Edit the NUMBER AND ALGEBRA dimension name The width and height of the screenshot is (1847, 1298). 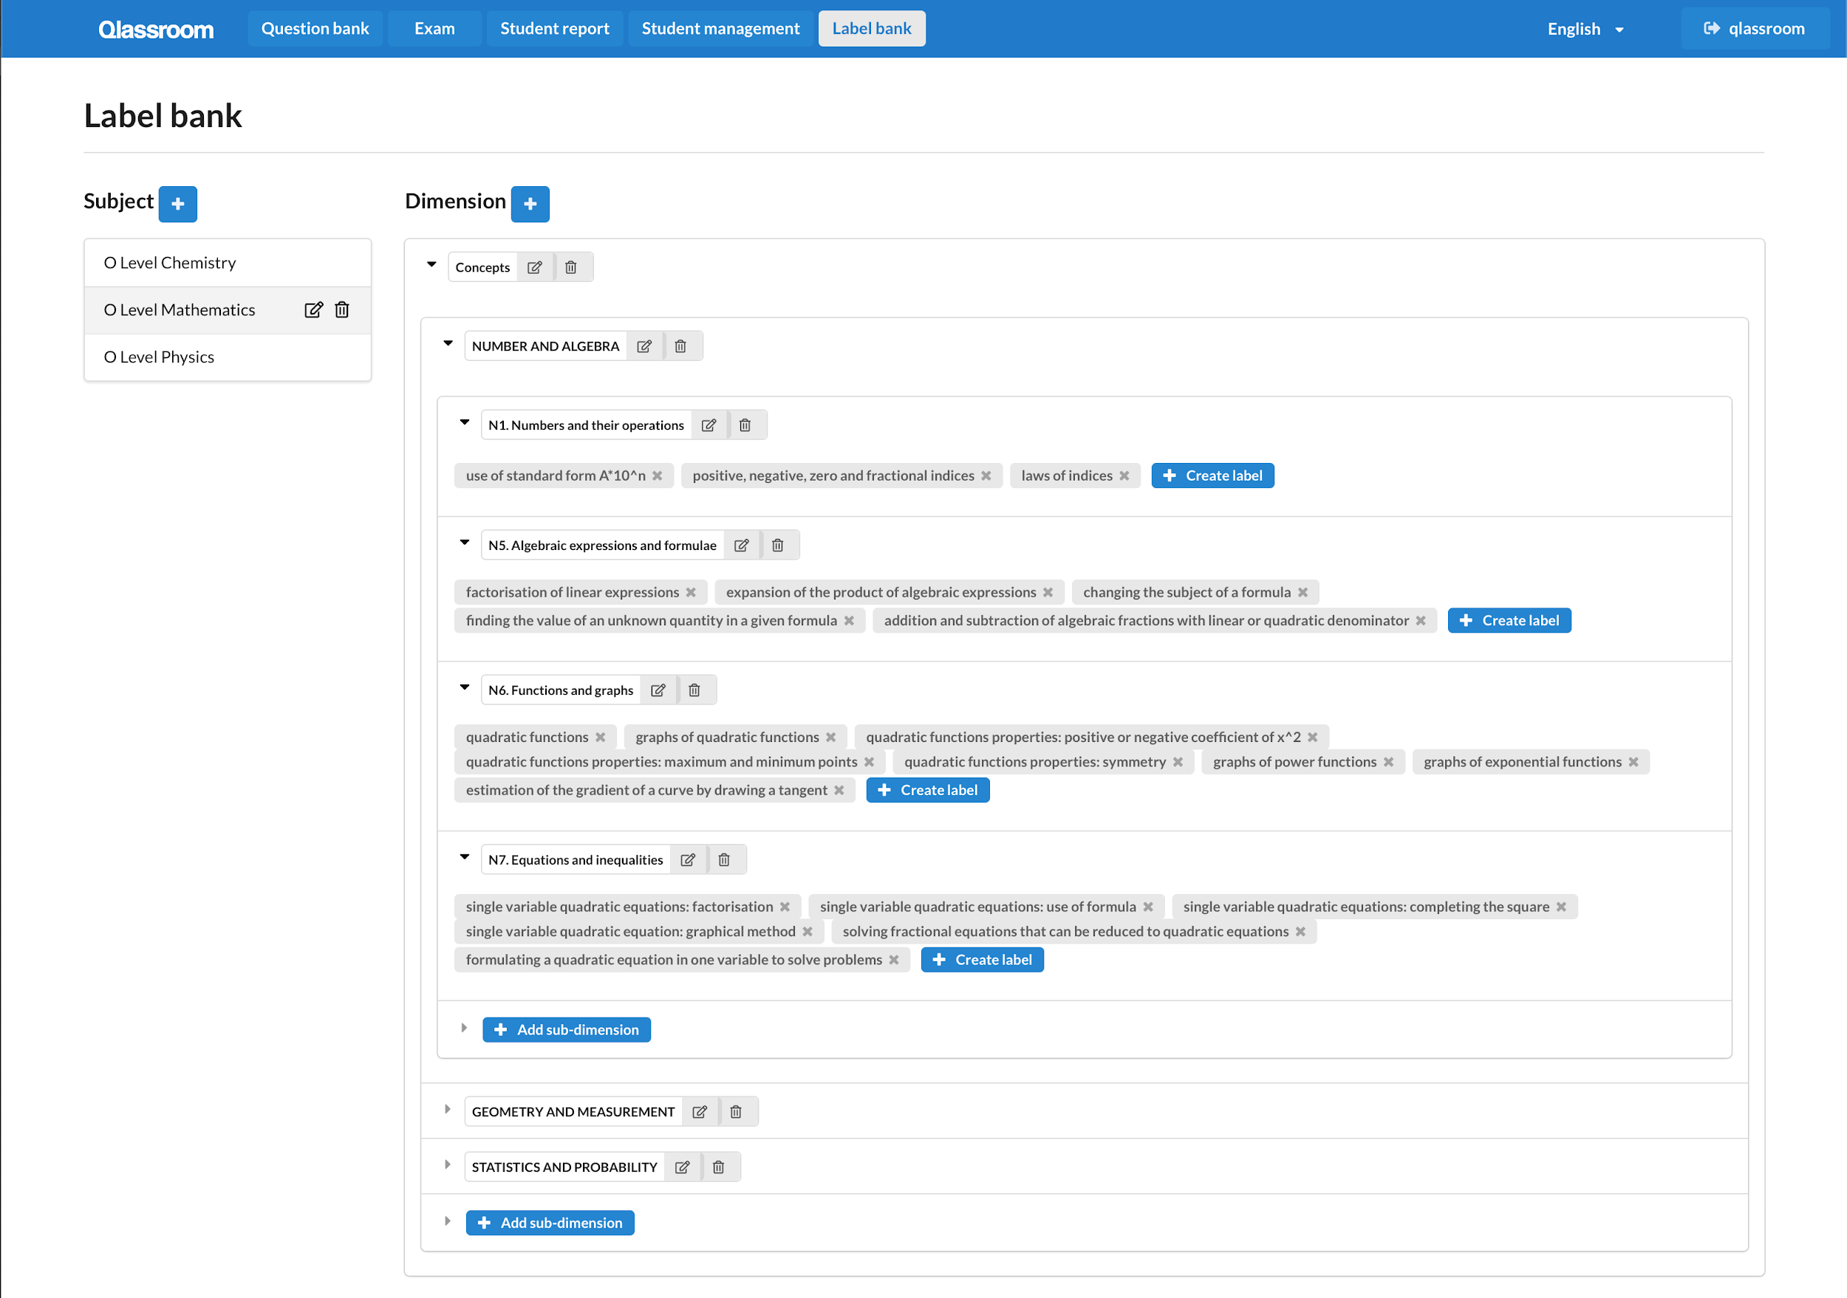[x=644, y=346]
